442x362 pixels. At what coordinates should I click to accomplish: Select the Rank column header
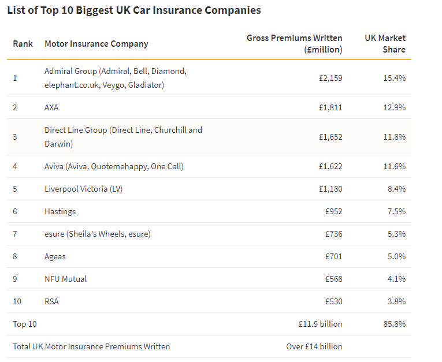click(x=23, y=44)
